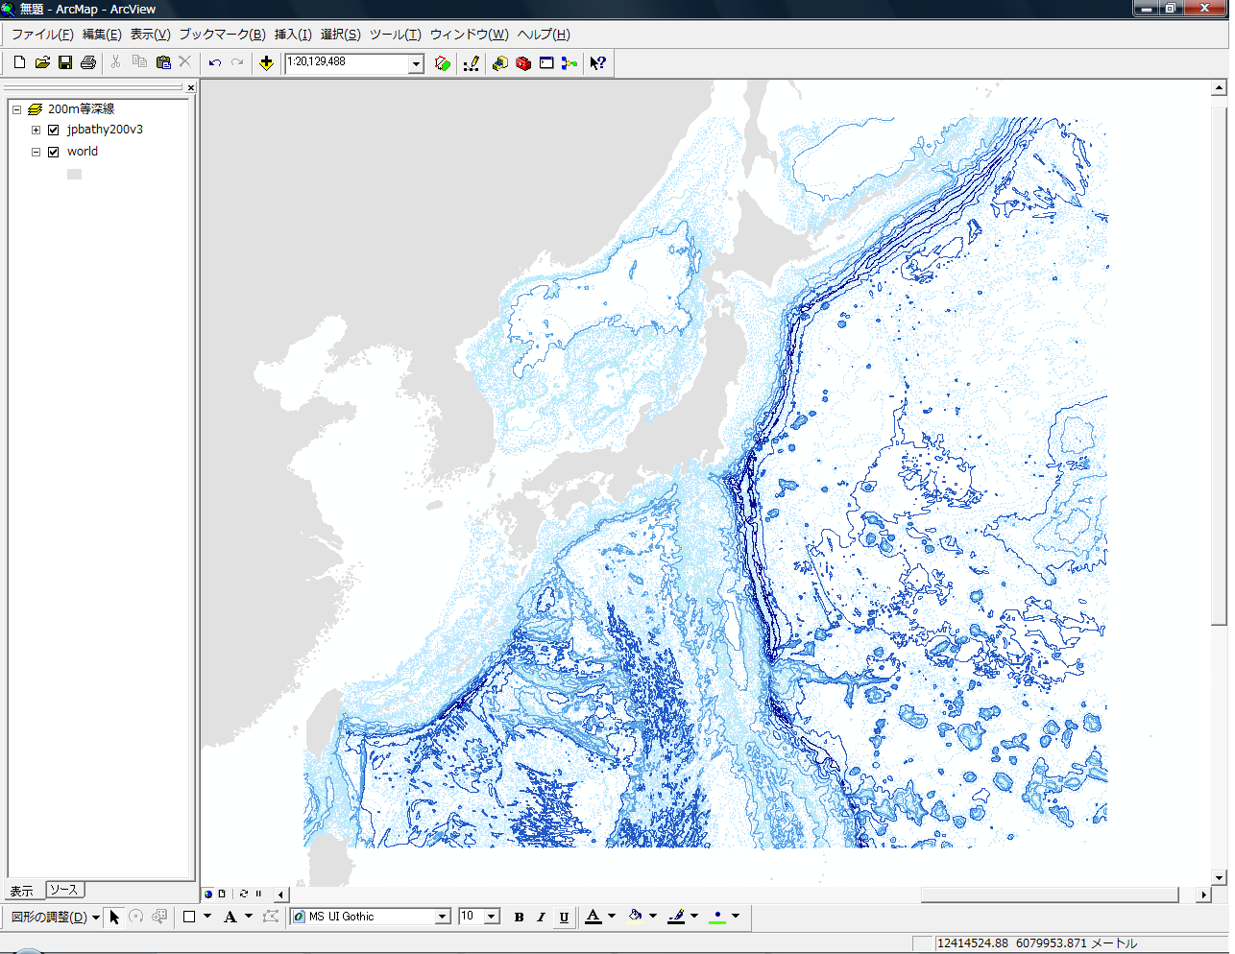Click the Editor Toolbar icon
This screenshot has width=1235, height=954.
(472, 63)
